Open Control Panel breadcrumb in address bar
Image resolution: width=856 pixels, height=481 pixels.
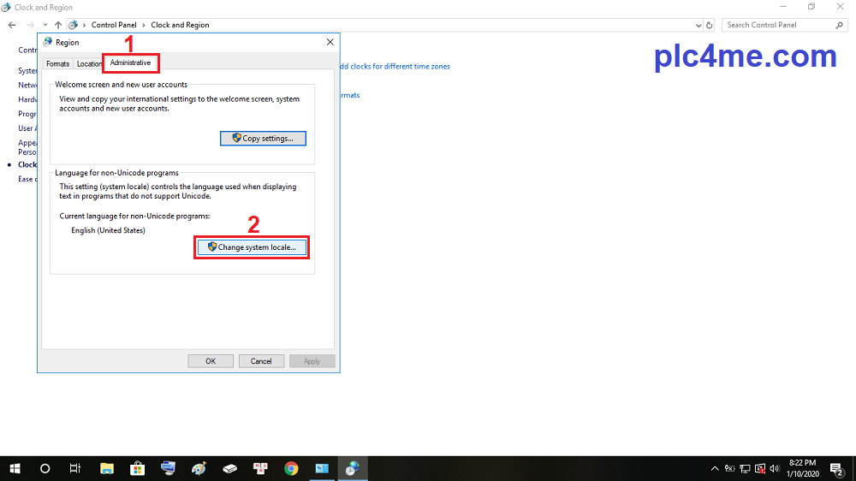coord(114,25)
